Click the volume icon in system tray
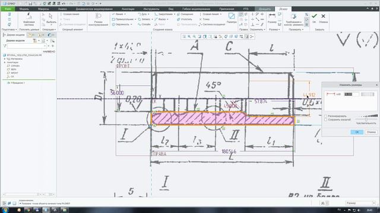 [359, 210]
